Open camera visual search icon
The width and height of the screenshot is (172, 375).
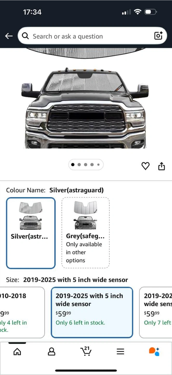pyautogui.click(x=158, y=36)
